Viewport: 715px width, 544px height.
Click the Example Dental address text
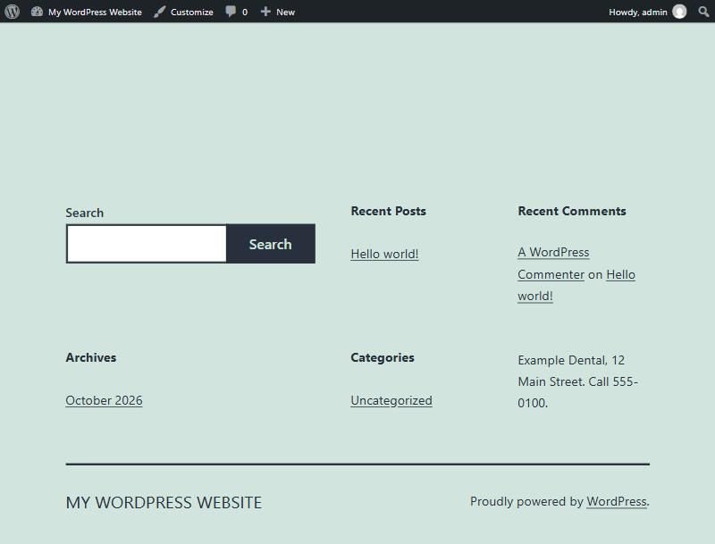[577, 381]
